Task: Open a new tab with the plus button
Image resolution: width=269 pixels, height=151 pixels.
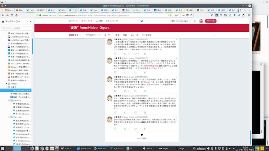Action: [245, 10]
